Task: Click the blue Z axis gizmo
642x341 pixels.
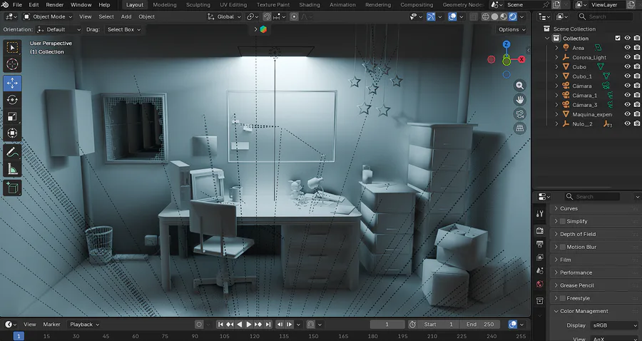Action: [x=506, y=44]
